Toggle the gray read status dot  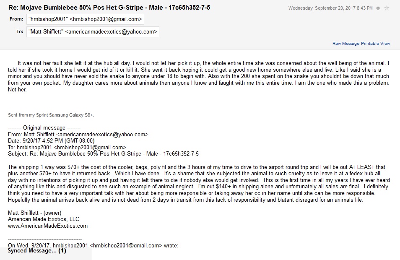pyautogui.click(x=378, y=8)
